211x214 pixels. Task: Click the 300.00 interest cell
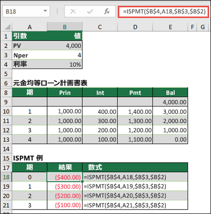click(100, 121)
